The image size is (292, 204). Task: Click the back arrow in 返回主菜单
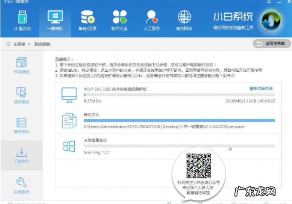click(x=259, y=44)
